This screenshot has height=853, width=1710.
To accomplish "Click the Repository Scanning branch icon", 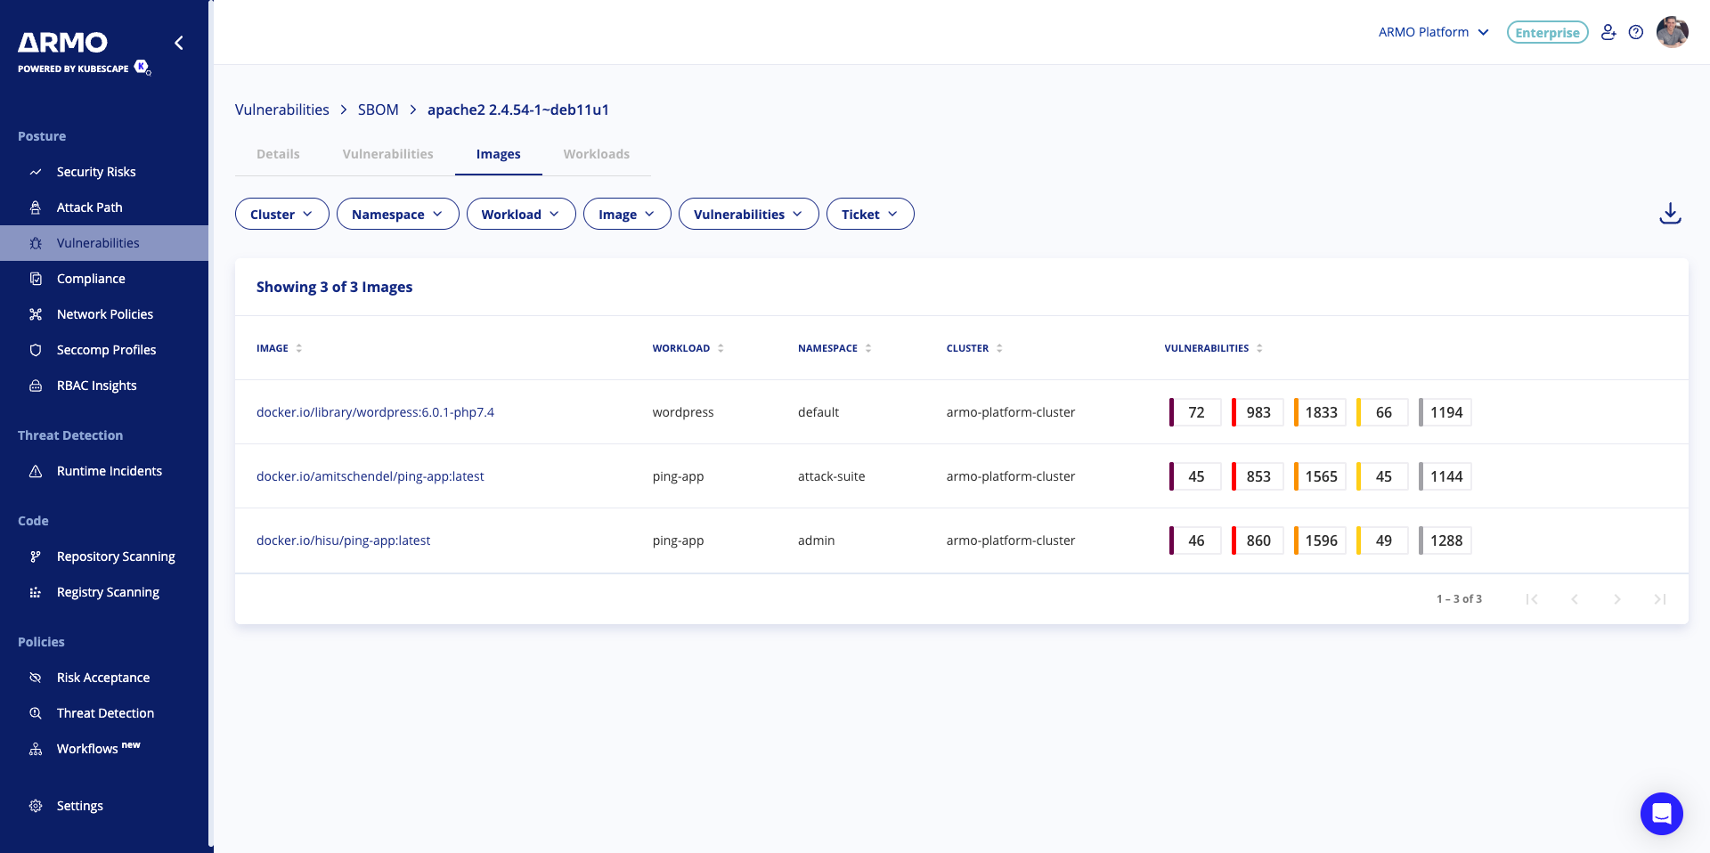I will pyautogui.click(x=36, y=556).
